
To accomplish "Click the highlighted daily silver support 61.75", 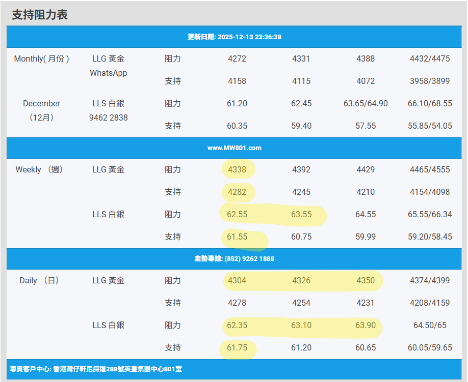I will point(237,348).
